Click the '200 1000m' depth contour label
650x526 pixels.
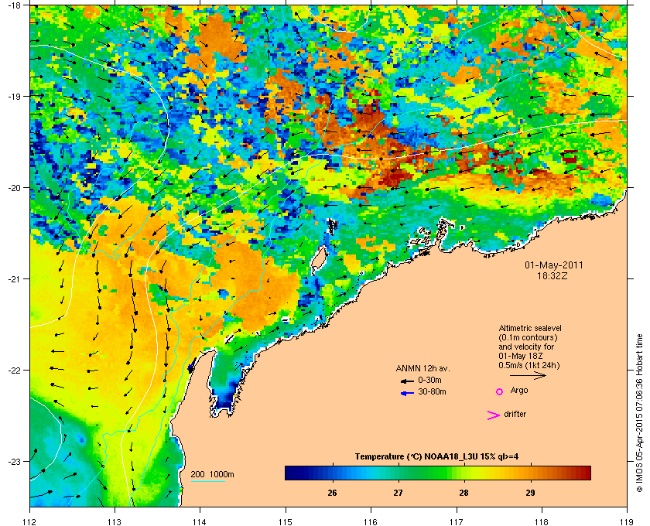(212, 475)
